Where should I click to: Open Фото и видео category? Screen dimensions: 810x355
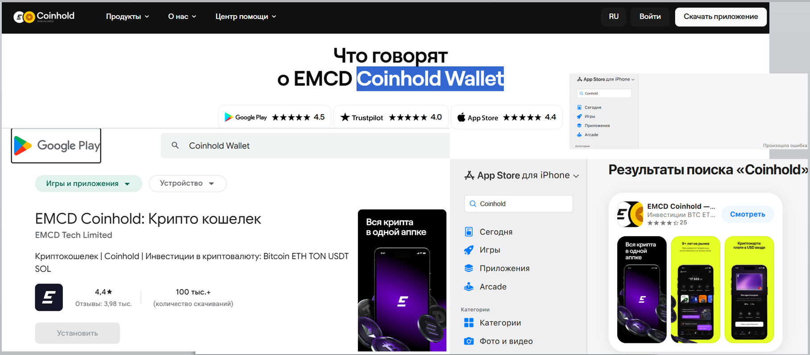[x=498, y=341]
